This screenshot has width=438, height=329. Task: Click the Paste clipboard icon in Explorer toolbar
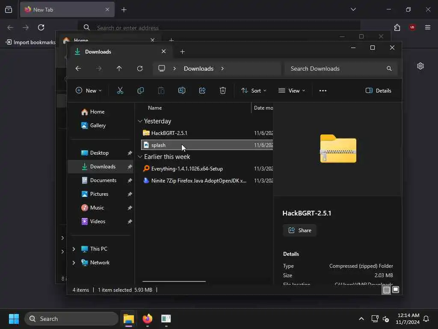point(161,91)
